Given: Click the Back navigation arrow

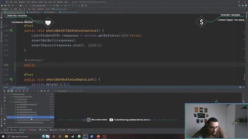Looking at the screenshot, I should click(x=13, y=5).
